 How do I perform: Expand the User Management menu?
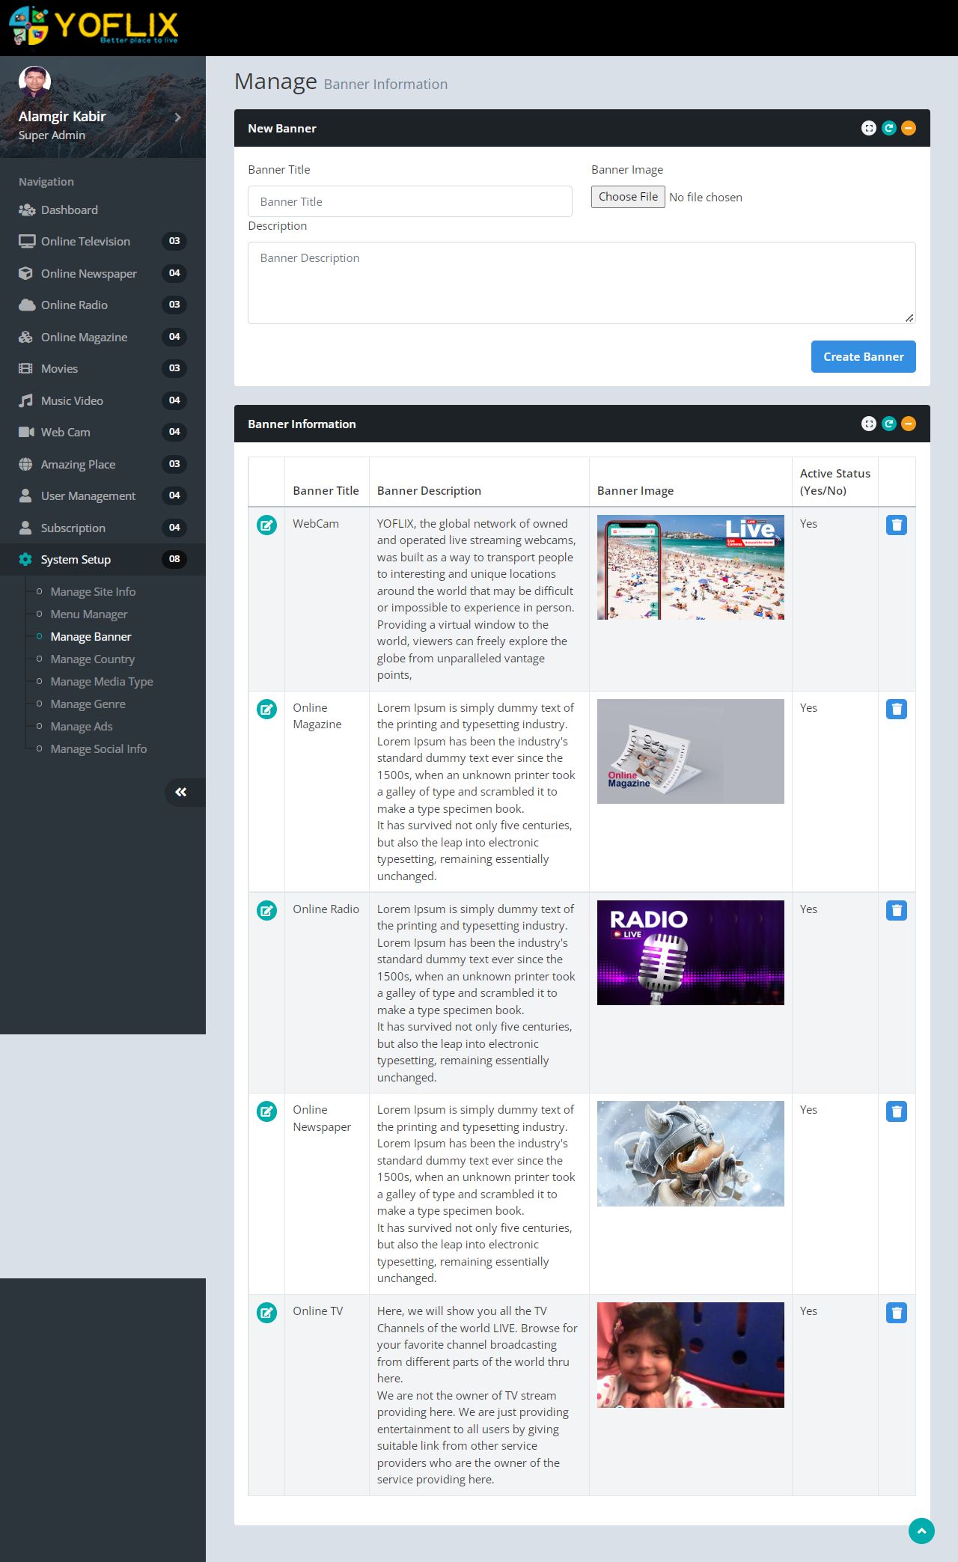103,496
